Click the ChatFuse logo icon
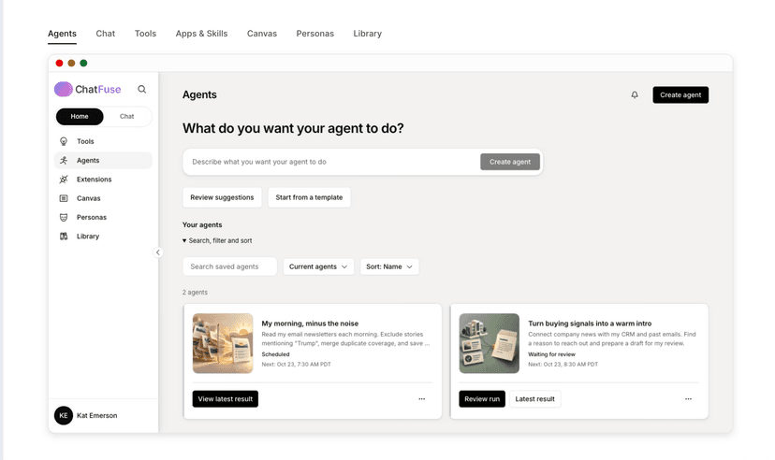Image resolution: width=775 pixels, height=460 pixels. tap(64, 90)
